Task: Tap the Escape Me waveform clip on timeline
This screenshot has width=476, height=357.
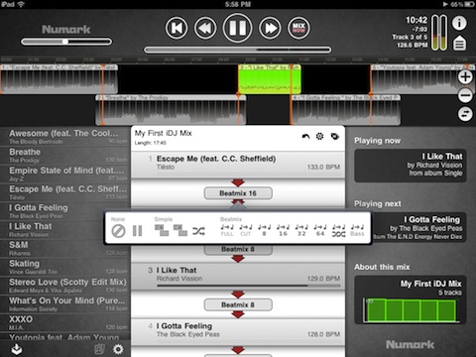Action: (59, 79)
